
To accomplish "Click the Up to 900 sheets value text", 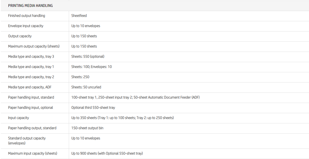I will click(x=107, y=153).
